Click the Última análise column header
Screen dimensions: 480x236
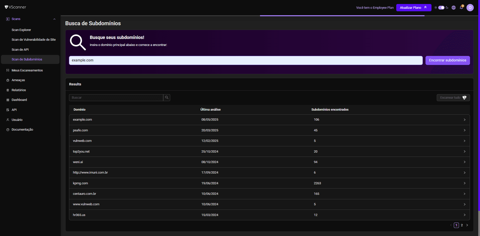pos(210,110)
